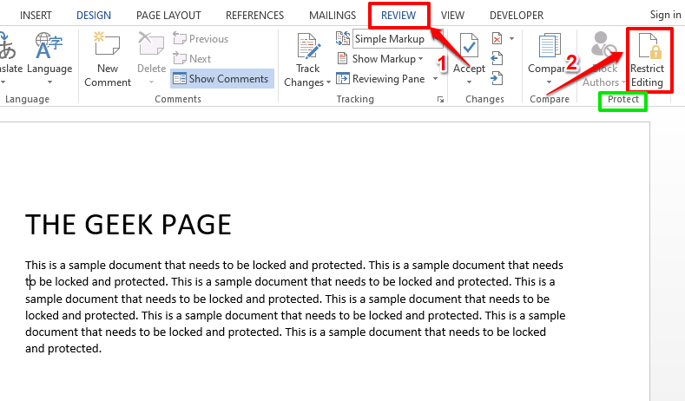Image resolution: width=685 pixels, height=401 pixels.
Task: Expand the Reviewing Pane dropdown arrow
Action: (432, 79)
